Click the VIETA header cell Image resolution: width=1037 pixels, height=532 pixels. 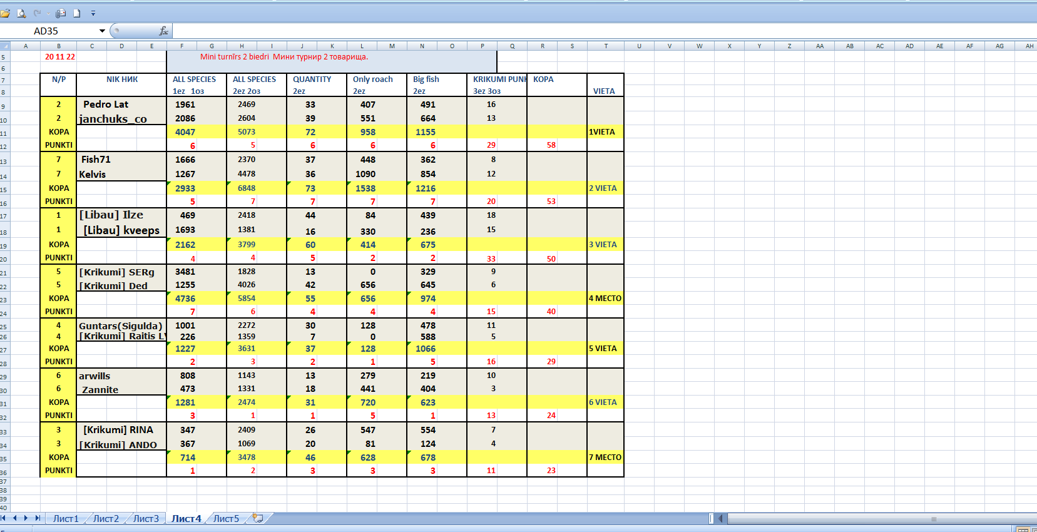(x=606, y=91)
